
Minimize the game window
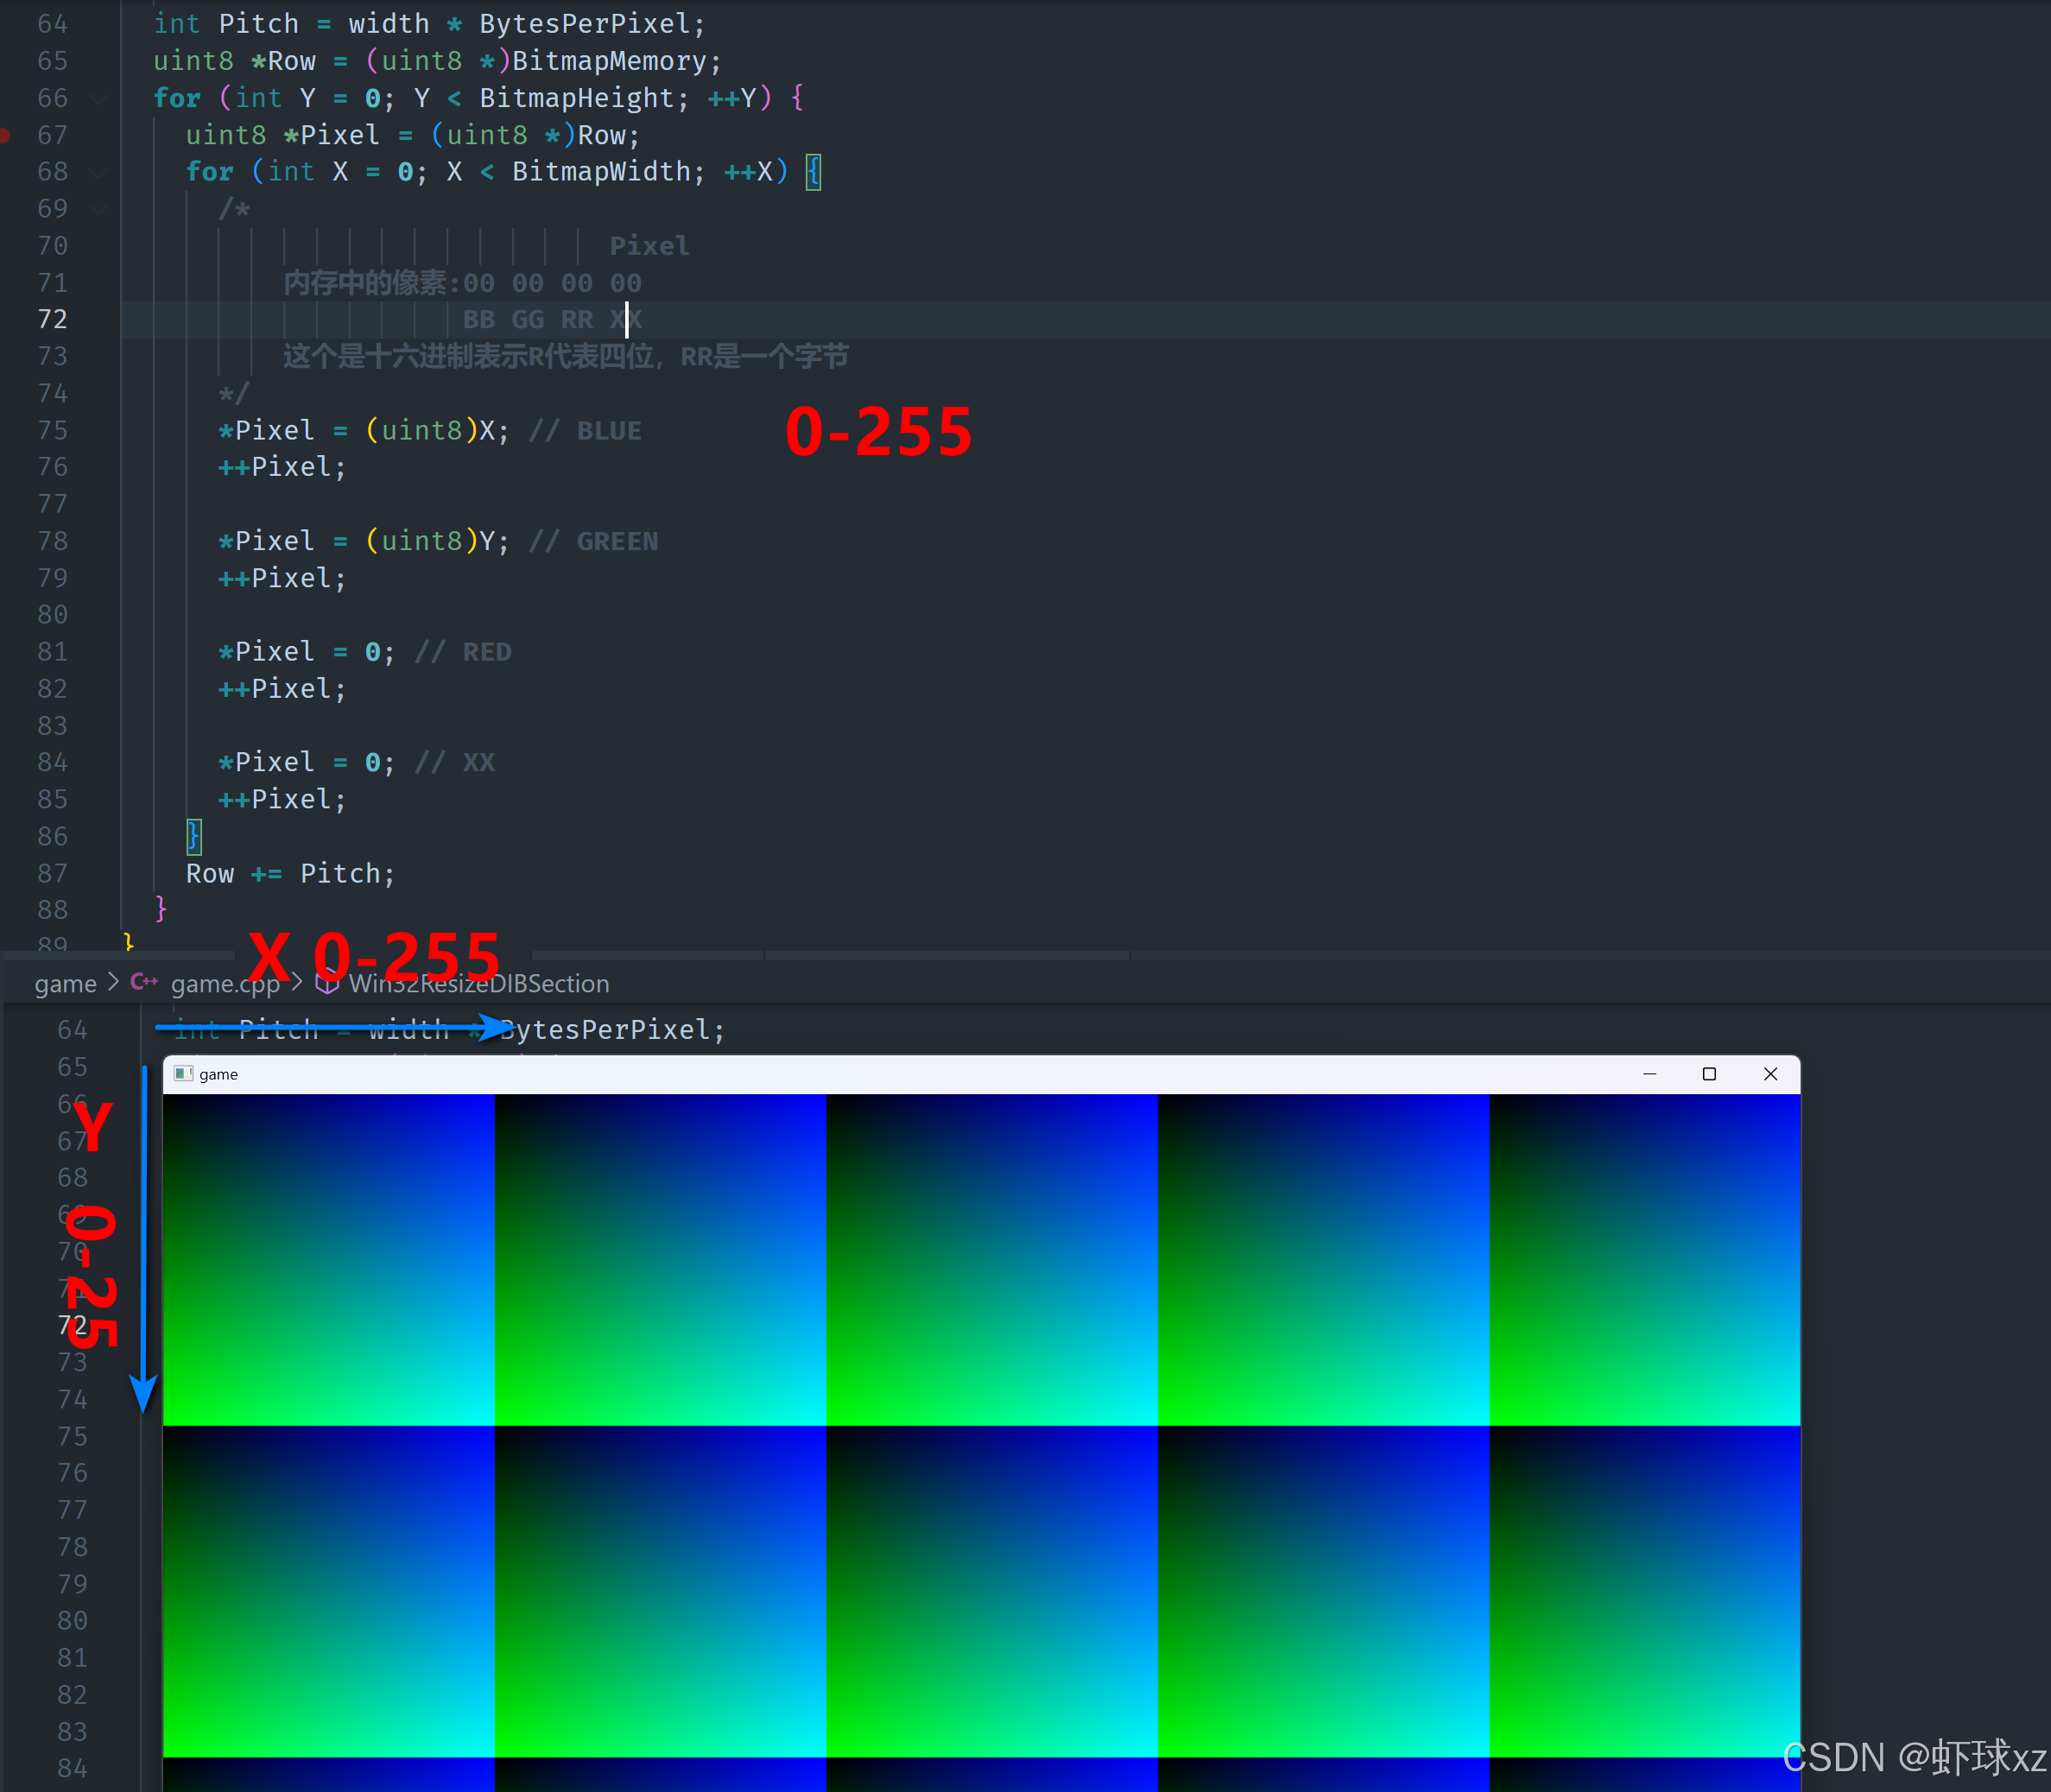1650,1074
